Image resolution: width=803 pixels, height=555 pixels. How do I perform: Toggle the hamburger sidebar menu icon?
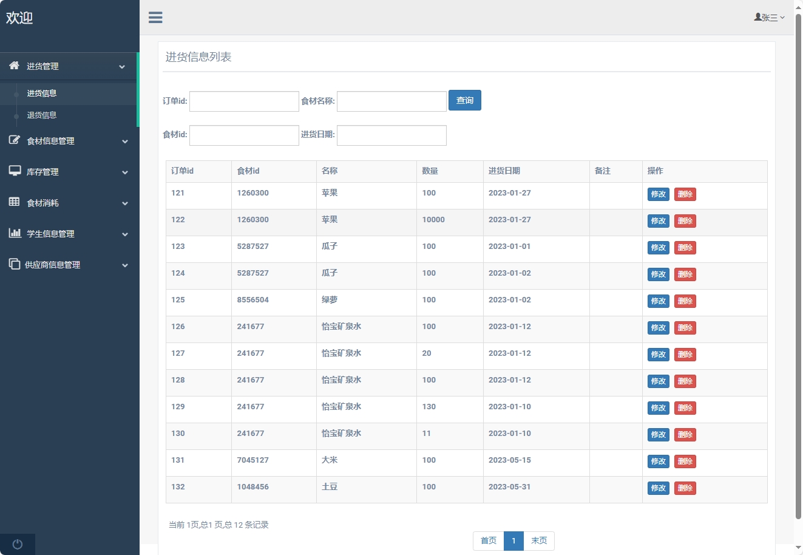pyautogui.click(x=155, y=18)
